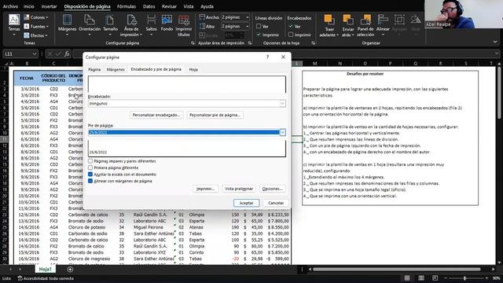Image resolution: width=503 pixels, height=283 pixels.
Task: Open the Ancho width dropdown
Action: 248,17
